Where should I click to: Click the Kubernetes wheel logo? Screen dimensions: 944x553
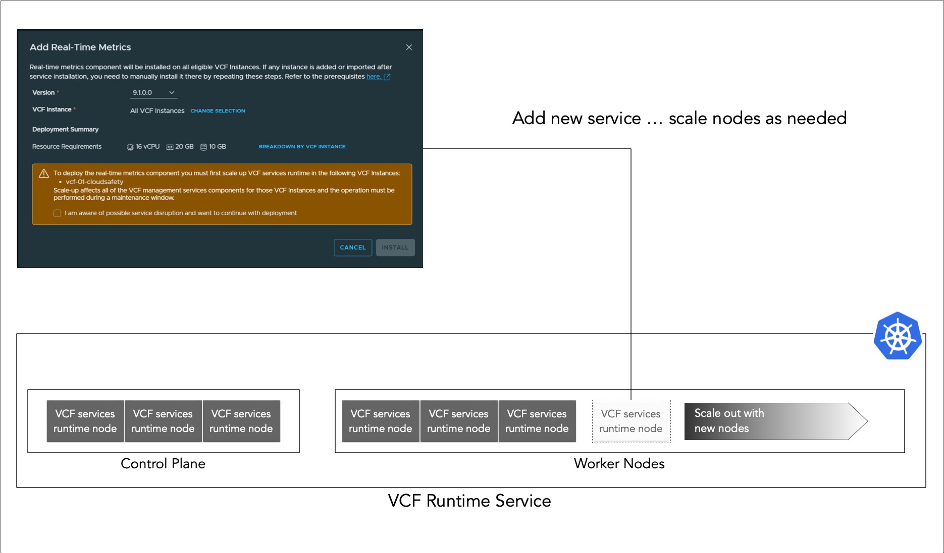coord(898,336)
